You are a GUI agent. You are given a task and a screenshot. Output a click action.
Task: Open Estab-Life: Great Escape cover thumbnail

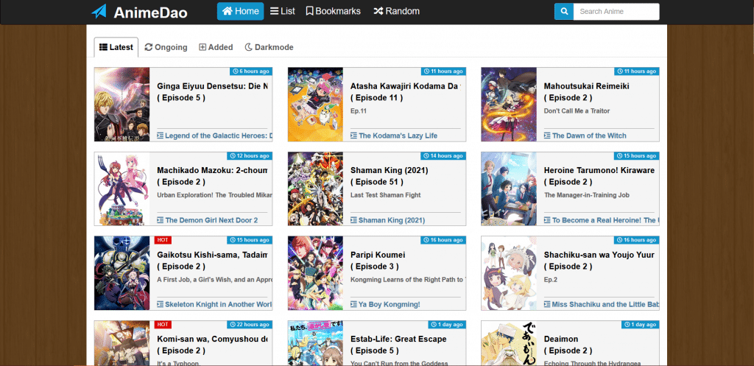(315, 343)
